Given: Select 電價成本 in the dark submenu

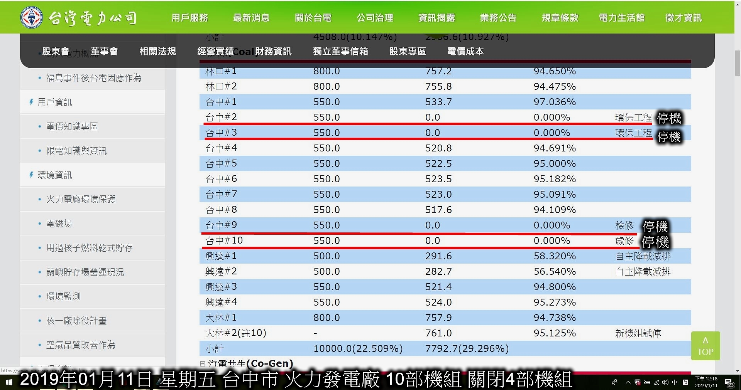Looking at the screenshot, I should (x=465, y=51).
